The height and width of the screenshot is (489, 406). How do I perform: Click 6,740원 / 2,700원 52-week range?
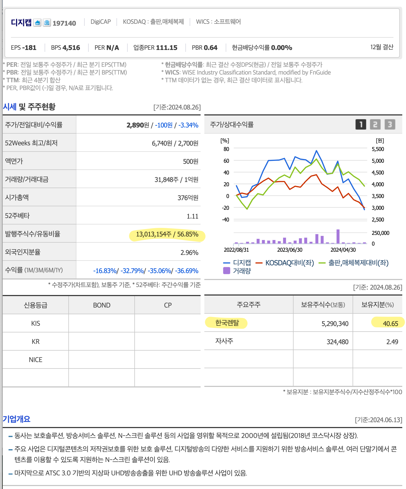point(175,143)
